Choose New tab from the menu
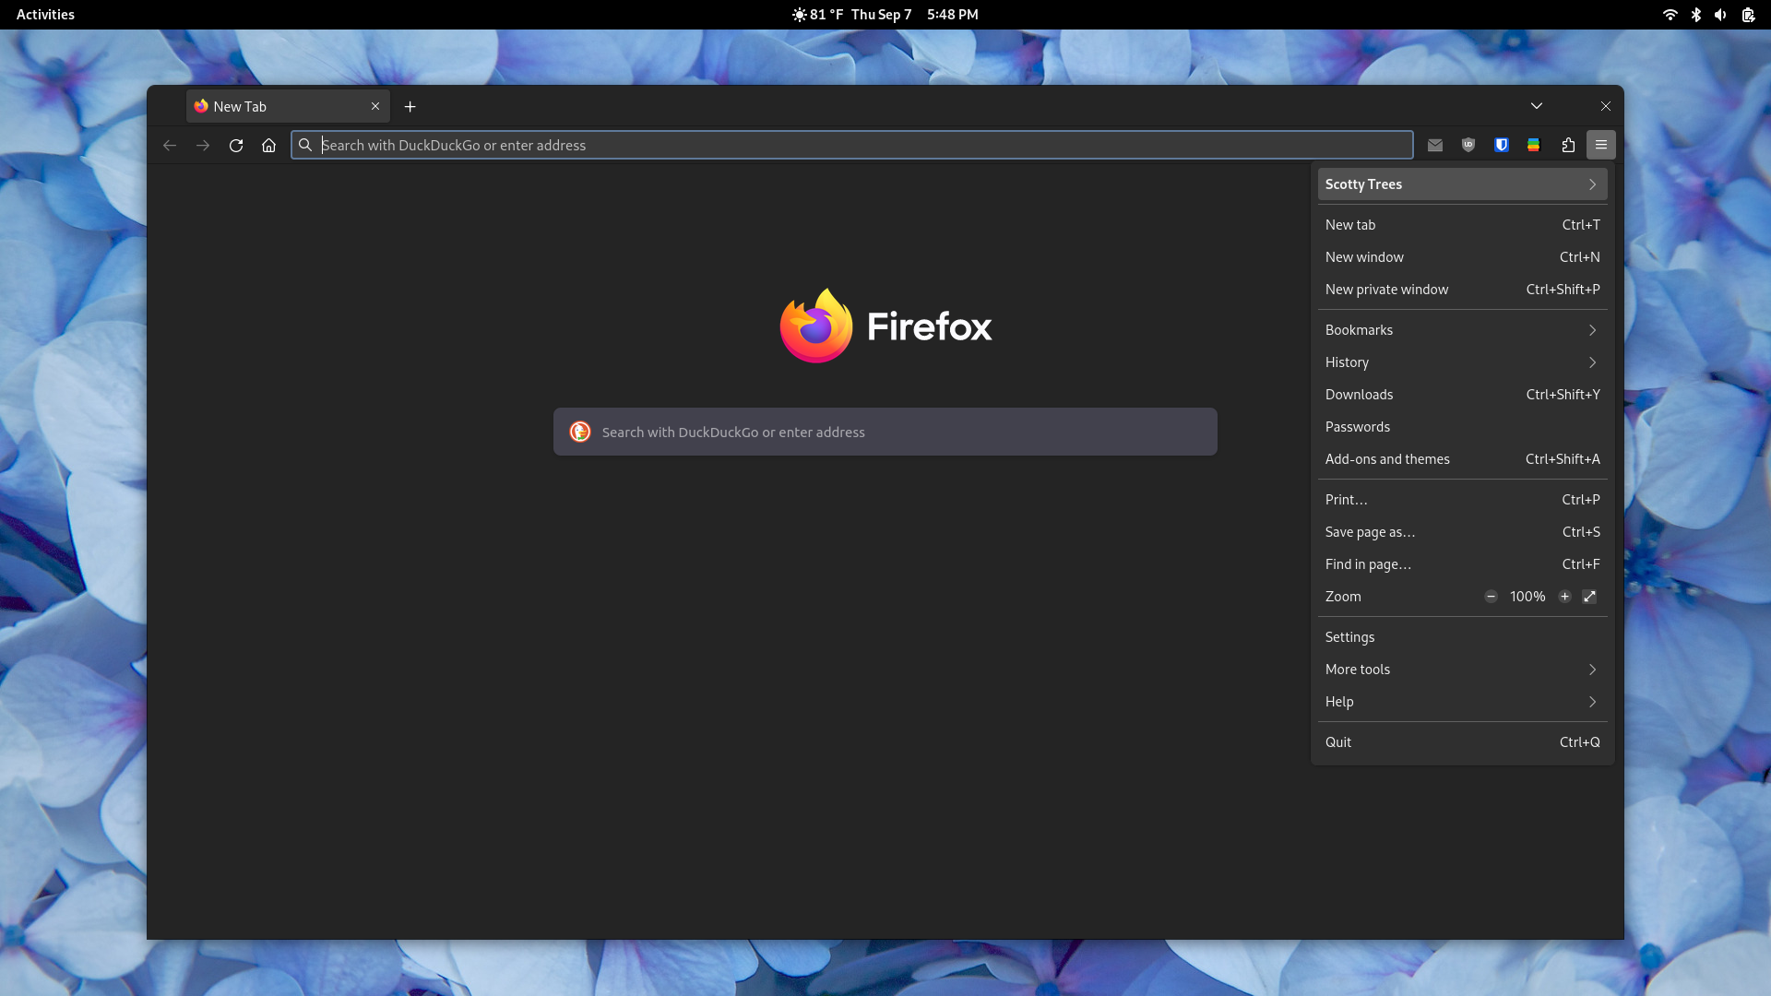Screen dimensions: 1771x996 [x=1462, y=225]
